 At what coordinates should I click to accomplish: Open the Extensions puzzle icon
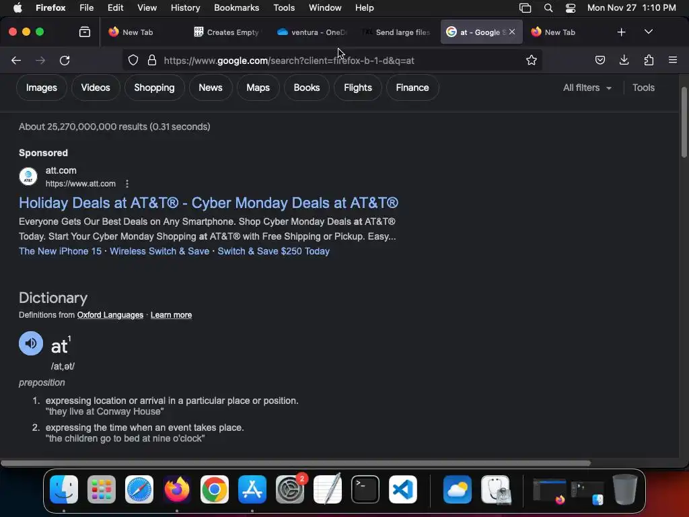pyautogui.click(x=649, y=60)
